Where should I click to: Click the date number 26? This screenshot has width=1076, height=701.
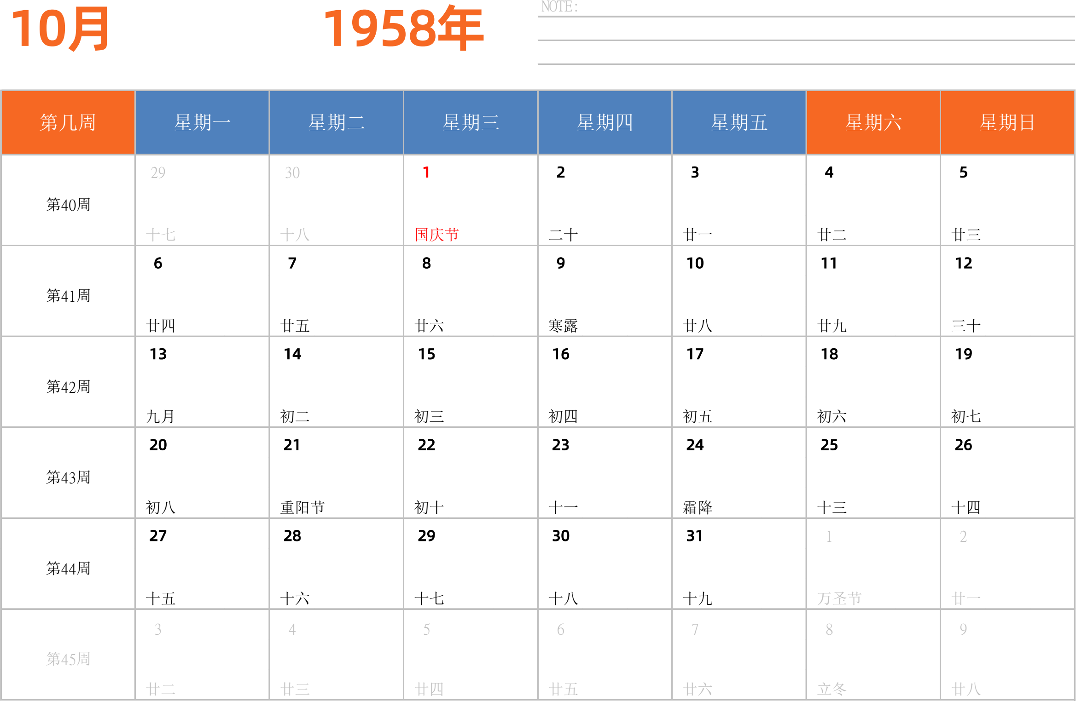964,445
